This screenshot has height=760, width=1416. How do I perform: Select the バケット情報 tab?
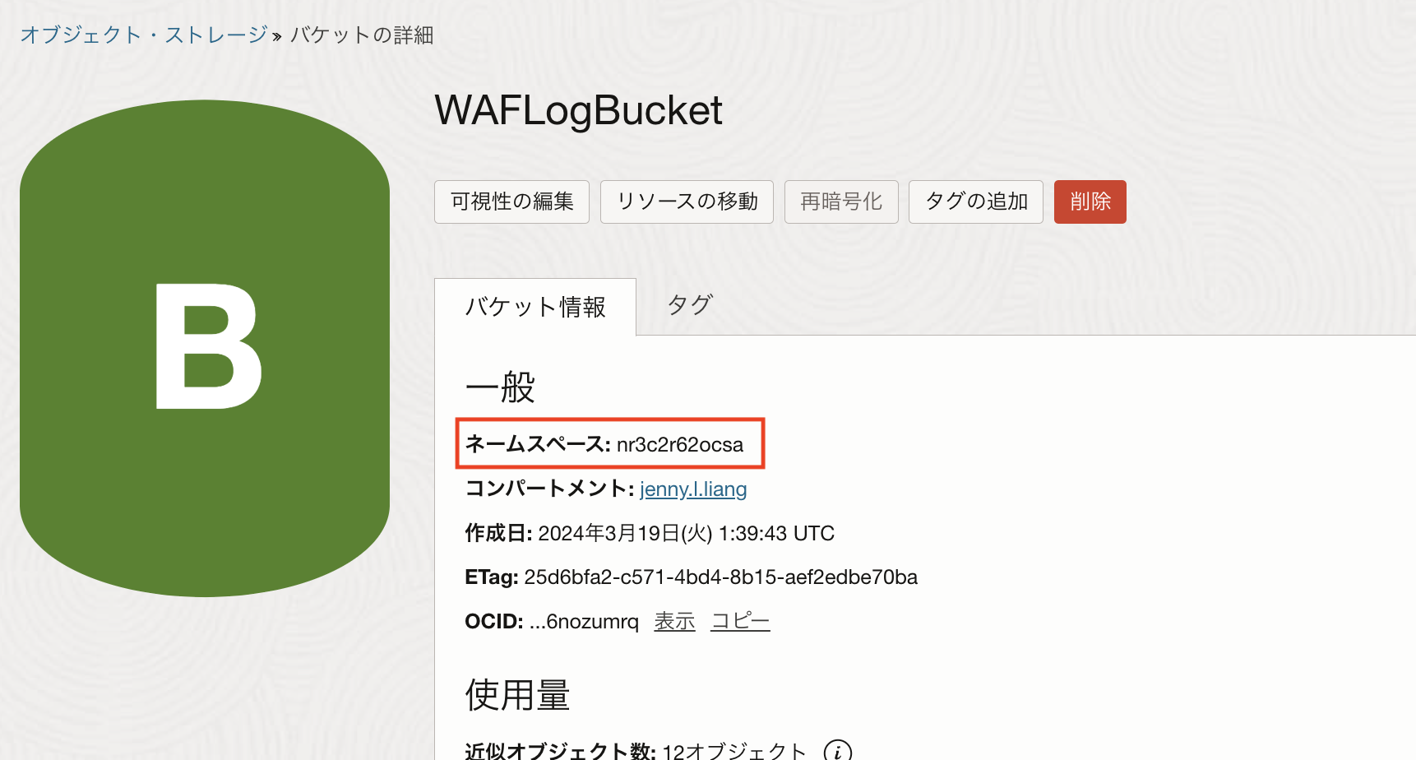coord(535,307)
